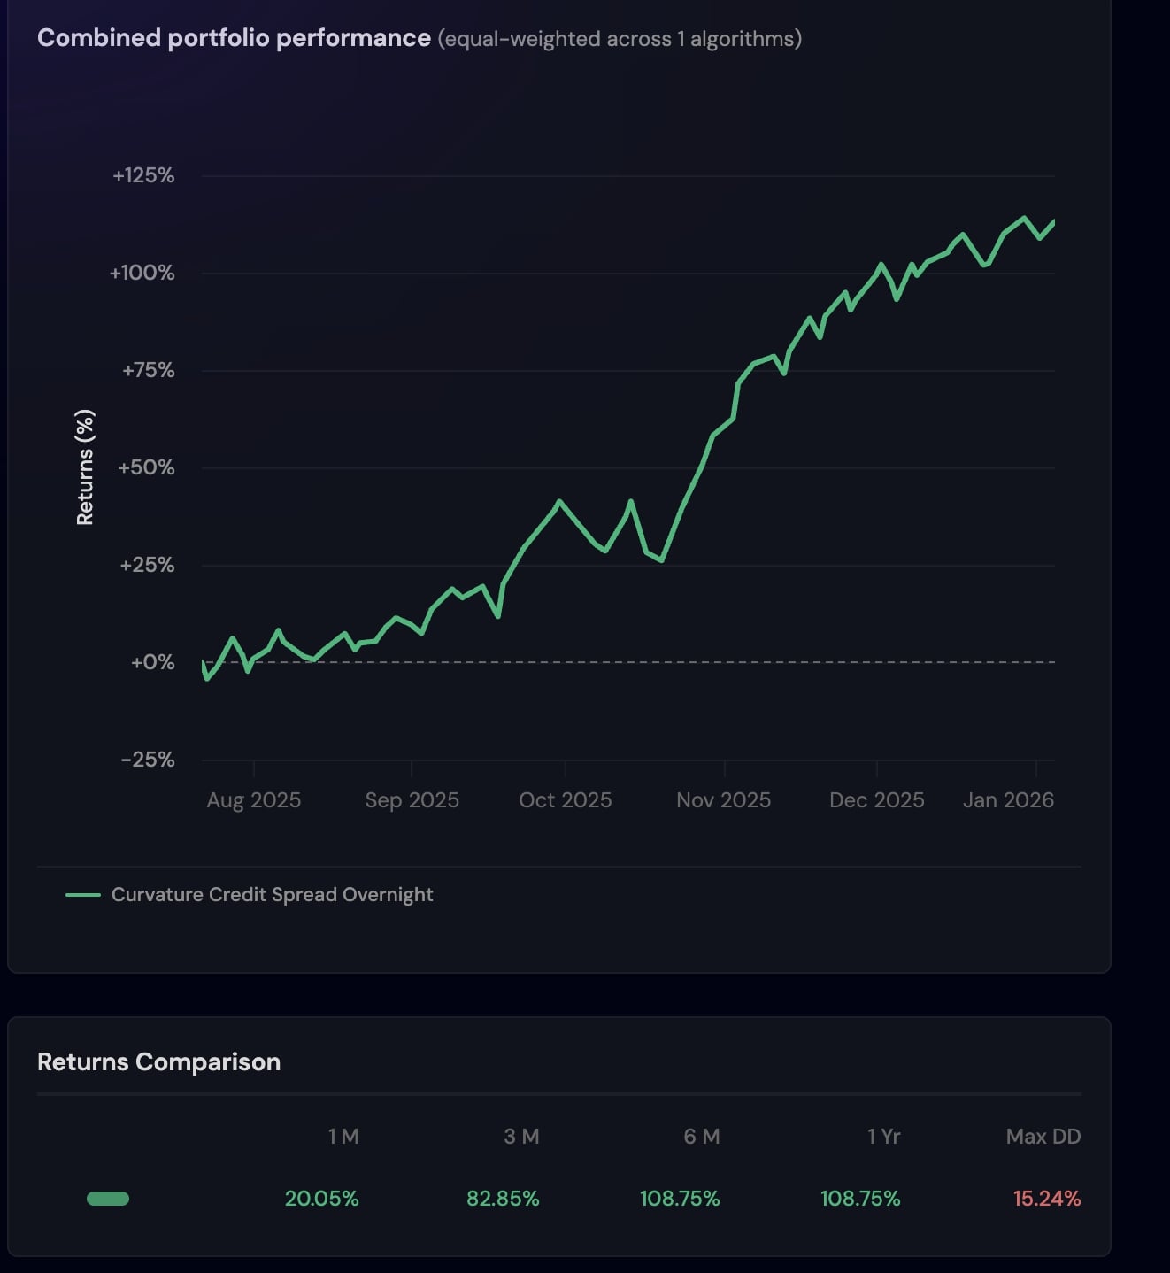The image size is (1170, 1273).
Task: Click the Returns Comparison heading
Action: 158,1062
